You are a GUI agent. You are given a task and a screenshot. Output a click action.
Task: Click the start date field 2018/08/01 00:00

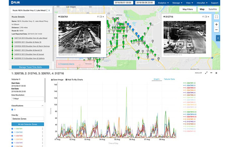point(123,3)
